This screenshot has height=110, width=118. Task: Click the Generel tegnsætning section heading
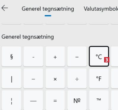tap(28, 37)
